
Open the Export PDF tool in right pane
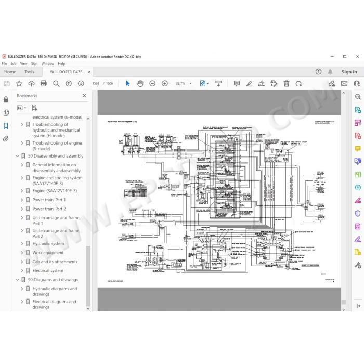coord(358,110)
